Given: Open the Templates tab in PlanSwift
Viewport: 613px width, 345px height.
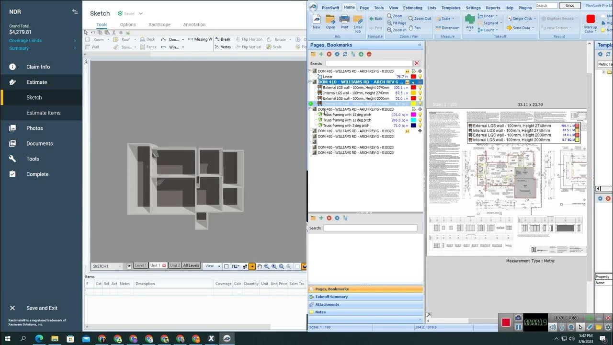Looking at the screenshot, I should coord(451,8).
